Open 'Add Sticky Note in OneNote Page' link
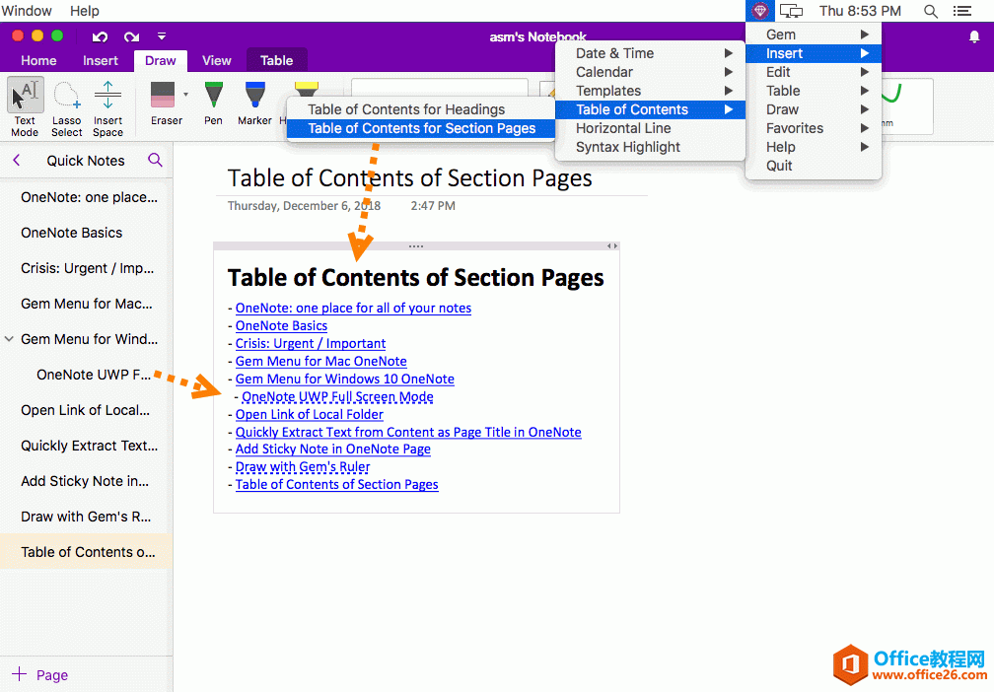The height and width of the screenshot is (692, 994). coord(333,450)
